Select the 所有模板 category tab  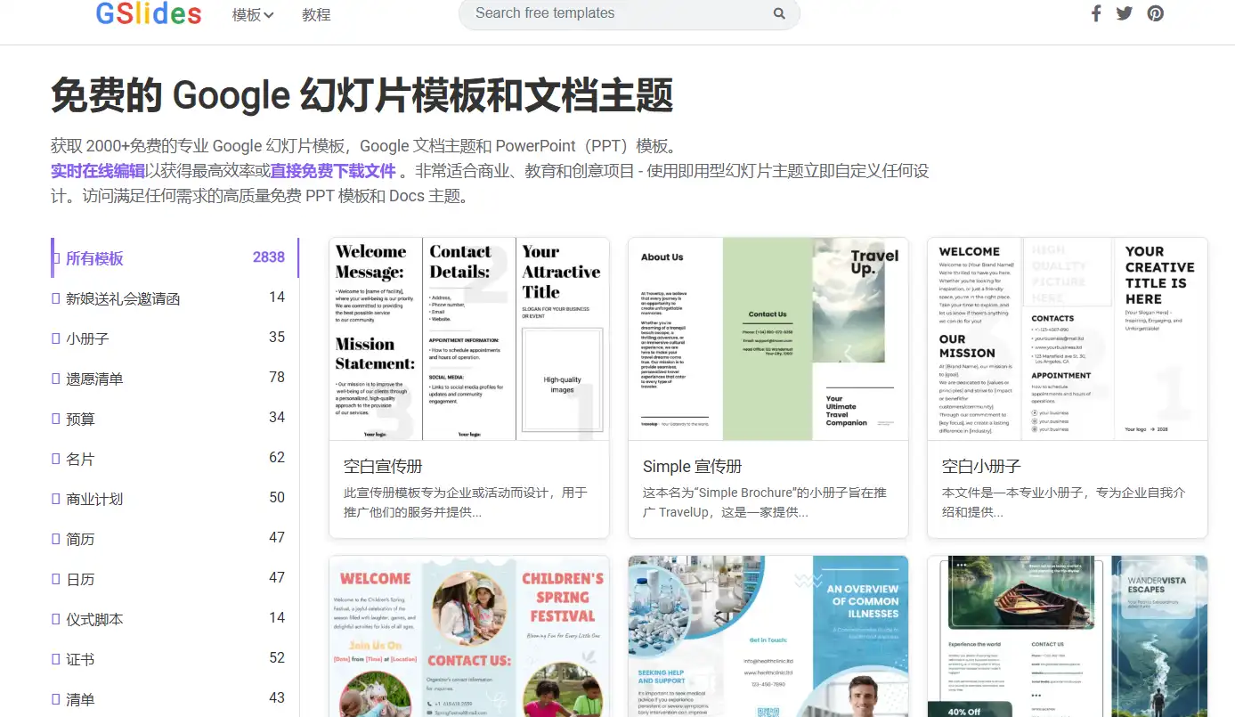94,258
